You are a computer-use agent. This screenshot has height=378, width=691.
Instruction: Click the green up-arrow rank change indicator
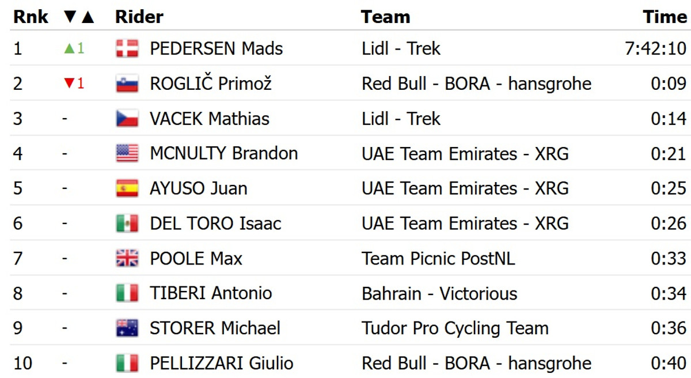pyautogui.click(x=74, y=48)
